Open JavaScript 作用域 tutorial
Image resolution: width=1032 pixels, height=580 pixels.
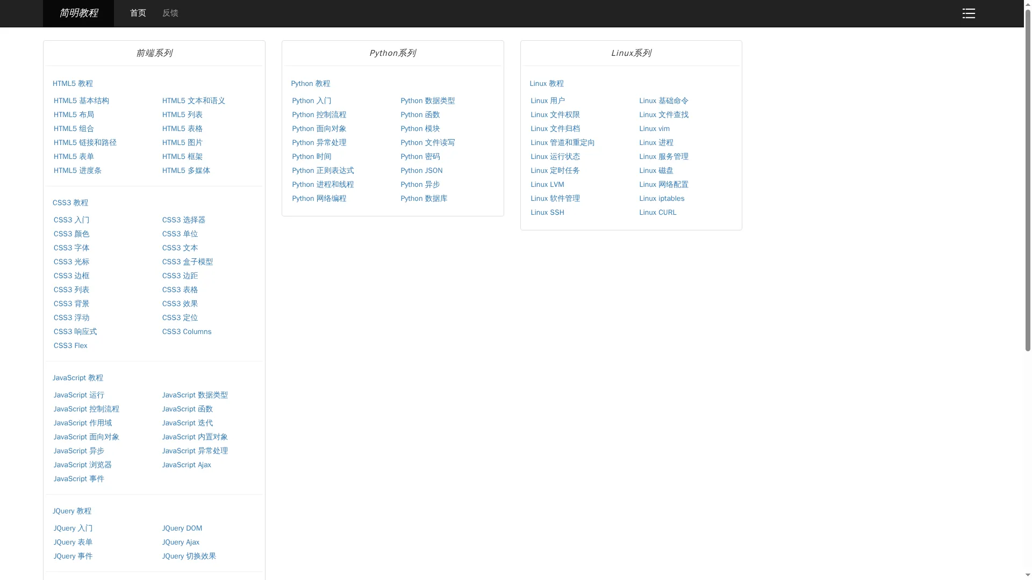tap(82, 423)
